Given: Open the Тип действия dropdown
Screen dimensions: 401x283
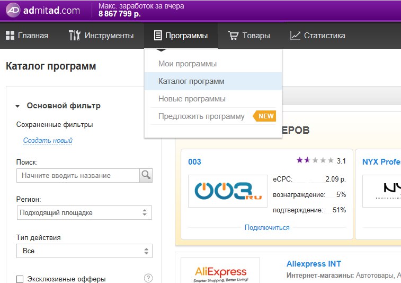Looking at the screenshot, I should tap(84, 251).
